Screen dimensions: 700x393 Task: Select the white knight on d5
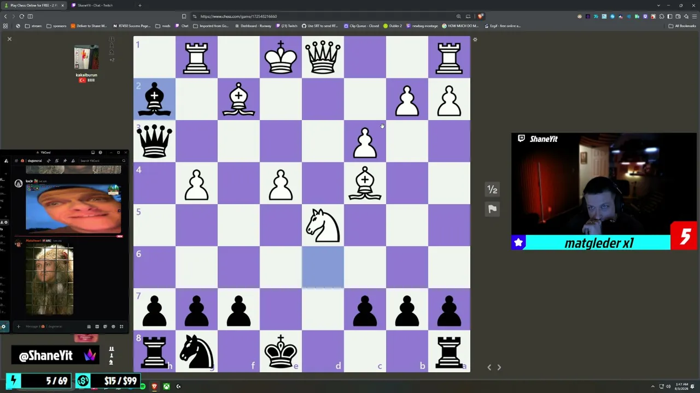click(323, 225)
